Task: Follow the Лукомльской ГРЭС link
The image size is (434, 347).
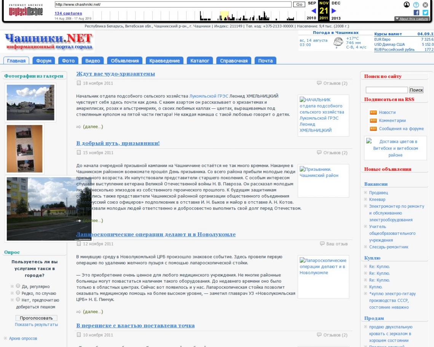Action: [209, 96]
